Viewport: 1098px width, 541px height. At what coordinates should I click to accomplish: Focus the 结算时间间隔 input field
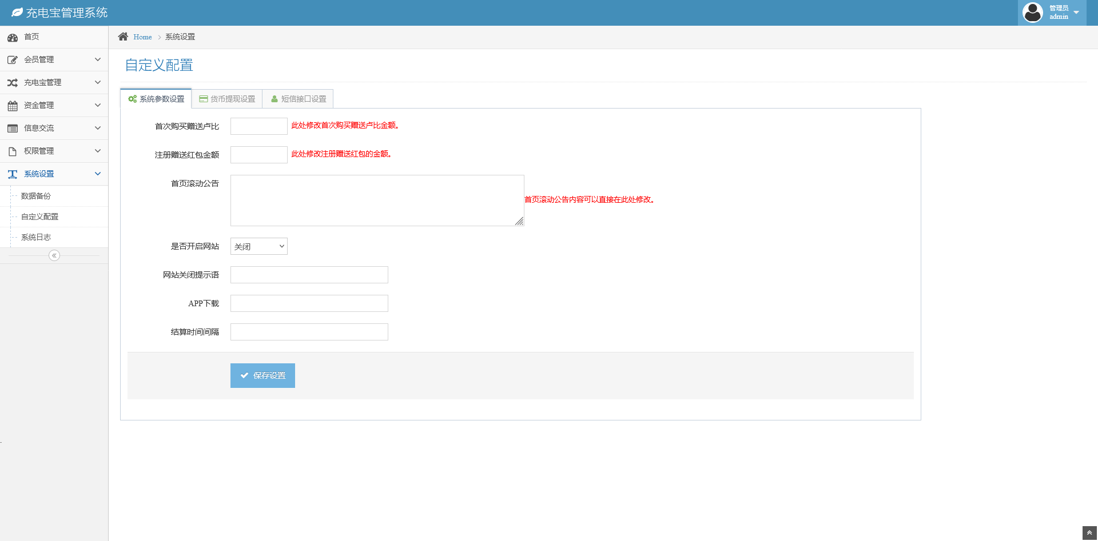(x=309, y=332)
